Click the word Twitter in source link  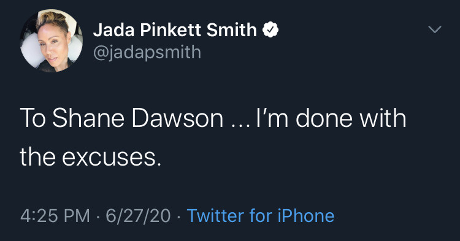click(x=216, y=216)
